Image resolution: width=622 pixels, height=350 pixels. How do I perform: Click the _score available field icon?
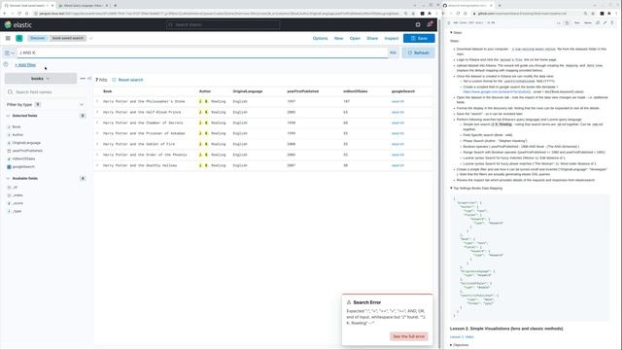[x=9, y=203]
